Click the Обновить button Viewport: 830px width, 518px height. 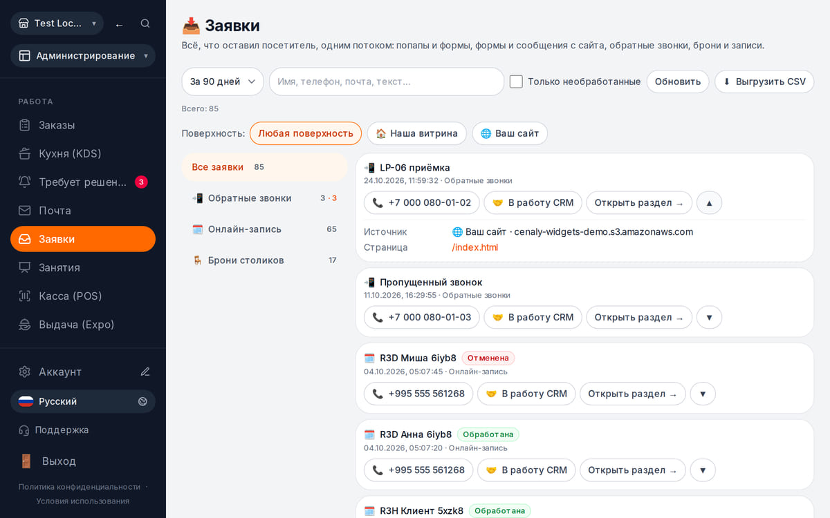click(678, 81)
